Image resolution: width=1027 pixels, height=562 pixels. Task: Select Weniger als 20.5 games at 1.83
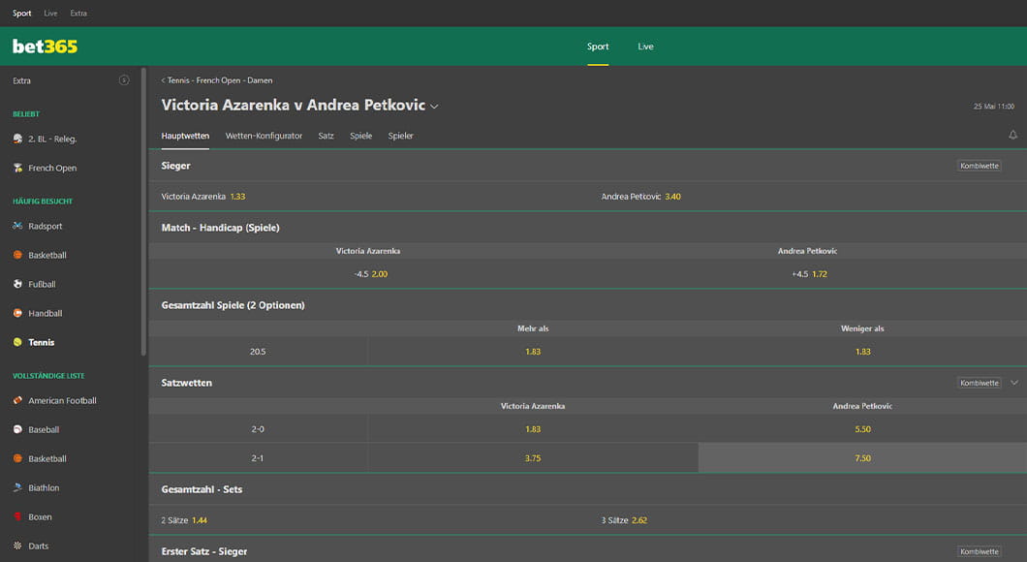click(862, 352)
